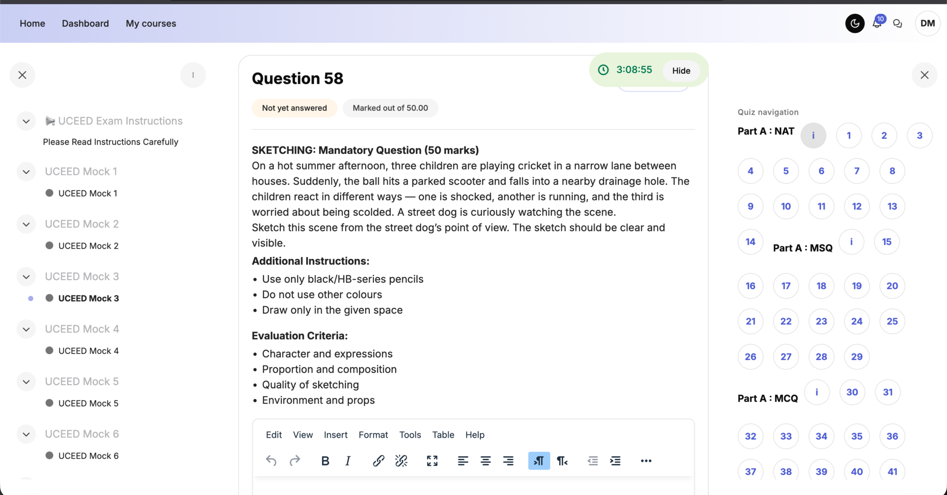This screenshot has width=947, height=495.
Task: Click the insert link icon
Action: coord(378,461)
